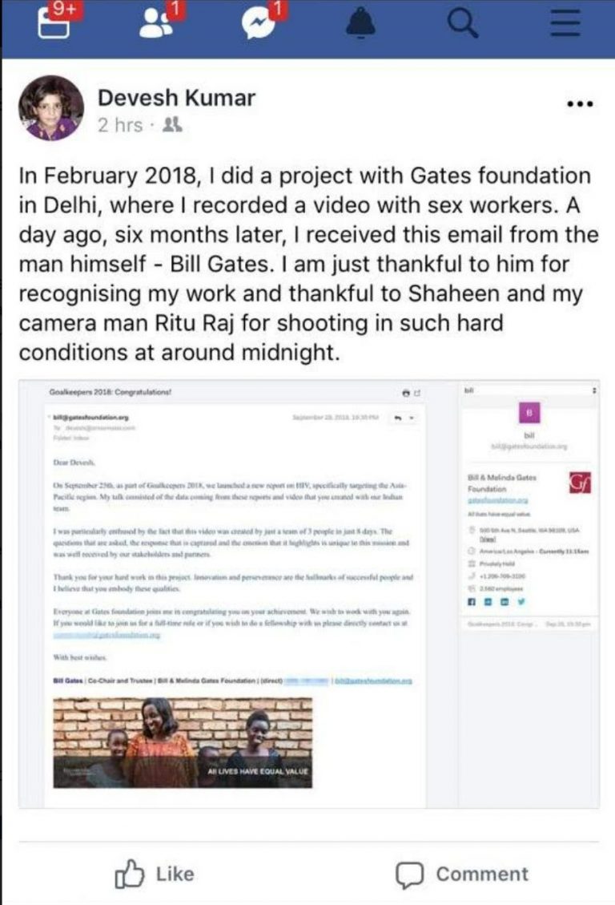Tap the notifications bell icon

point(360,25)
